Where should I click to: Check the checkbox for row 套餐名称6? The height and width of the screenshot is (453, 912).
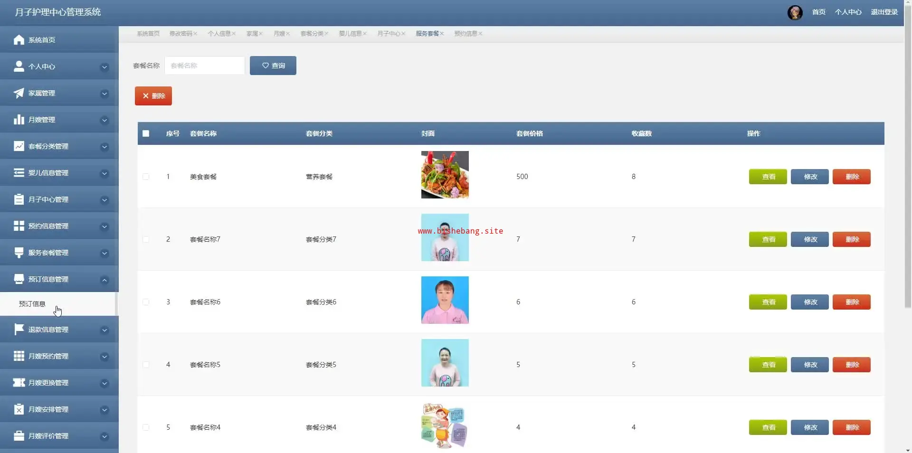click(146, 302)
